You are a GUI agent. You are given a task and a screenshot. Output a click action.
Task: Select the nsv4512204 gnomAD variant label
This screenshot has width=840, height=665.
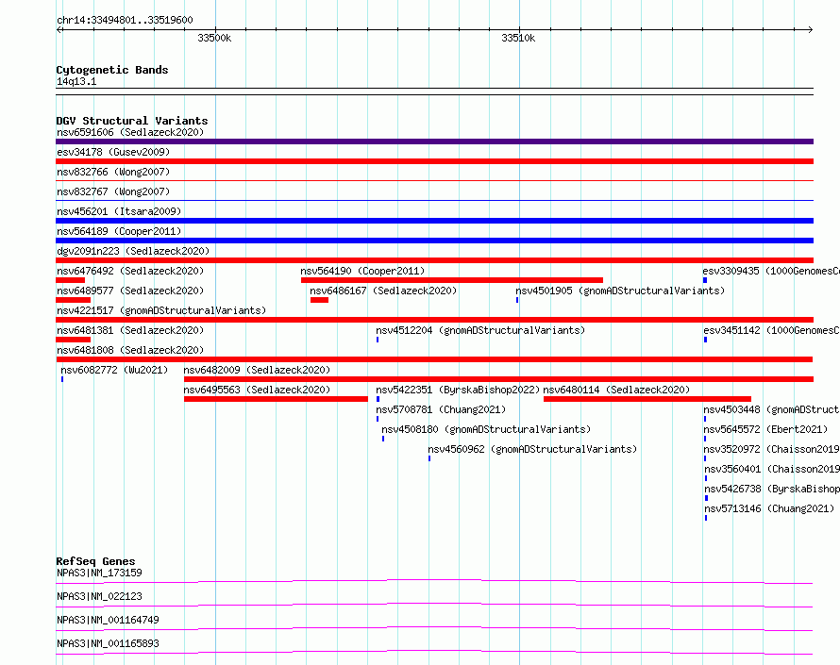click(480, 330)
